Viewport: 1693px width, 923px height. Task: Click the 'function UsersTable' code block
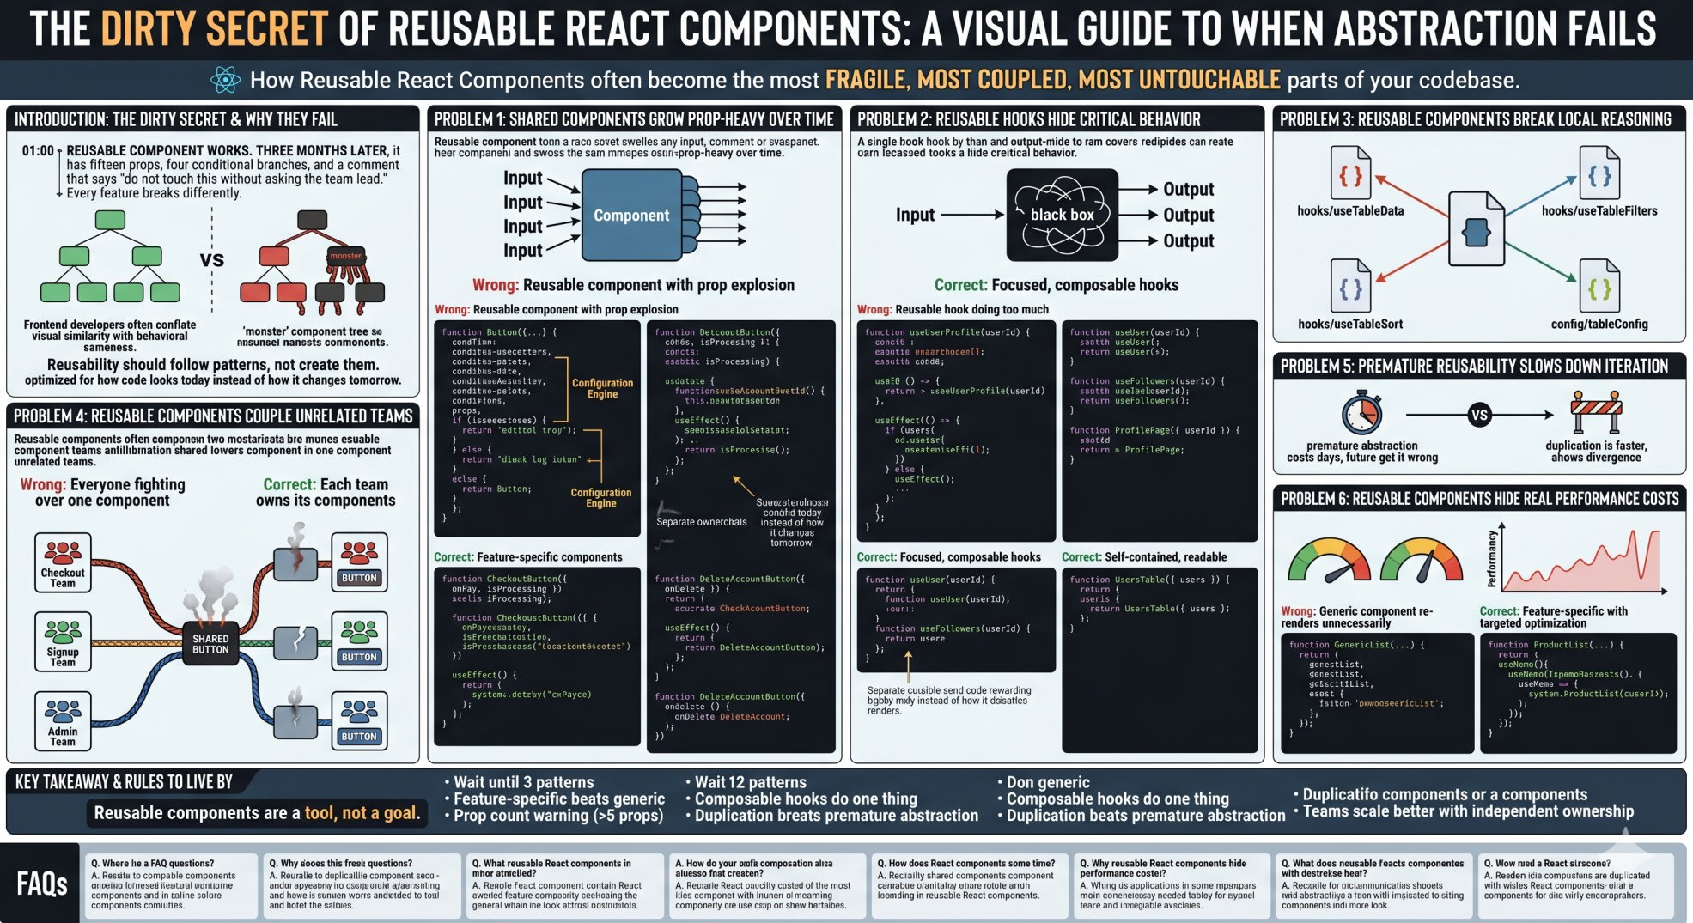click(1160, 659)
